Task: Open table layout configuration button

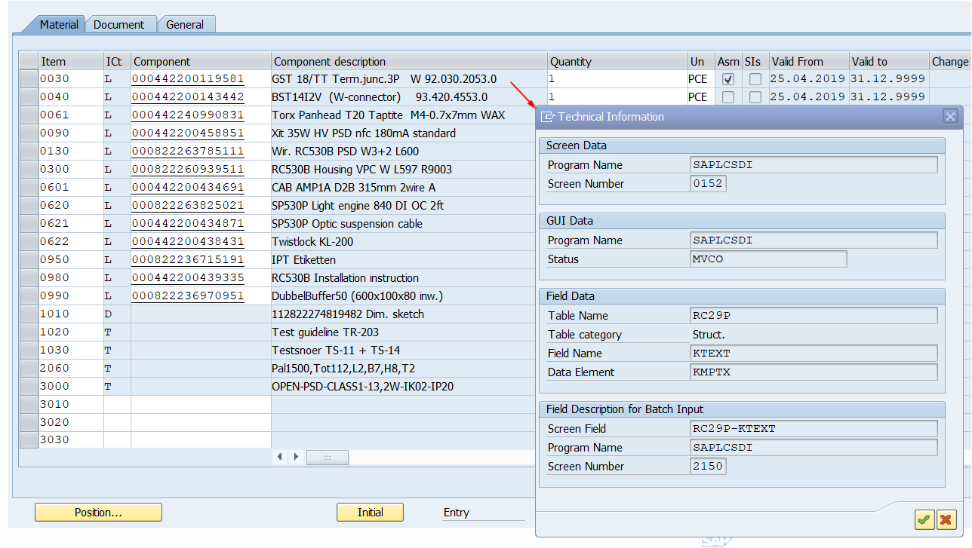Action: coord(327,457)
